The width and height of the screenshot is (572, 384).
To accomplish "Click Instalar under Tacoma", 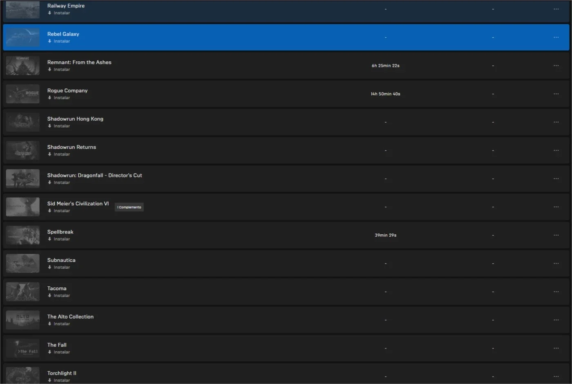I will pyautogui.click(x=59, y=295).
